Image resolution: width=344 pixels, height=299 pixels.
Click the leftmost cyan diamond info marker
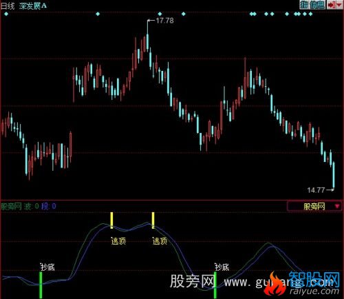pyautogui.click(x=6, y=14)
